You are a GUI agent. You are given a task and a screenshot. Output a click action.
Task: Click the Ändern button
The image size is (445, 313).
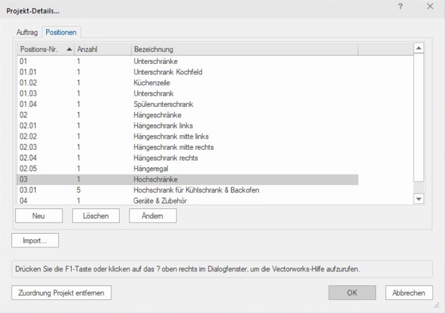point(152,216)
